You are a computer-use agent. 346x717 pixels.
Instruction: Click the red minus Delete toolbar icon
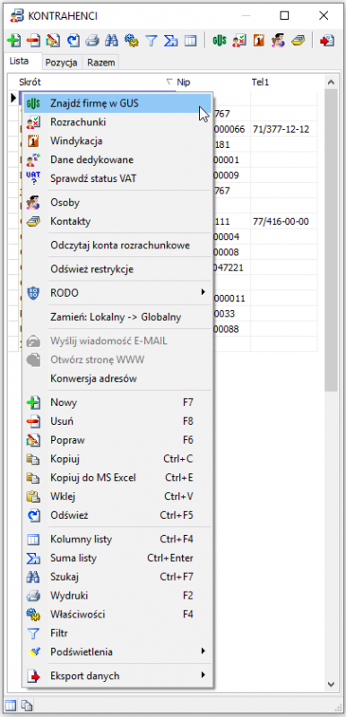point(33,40)
